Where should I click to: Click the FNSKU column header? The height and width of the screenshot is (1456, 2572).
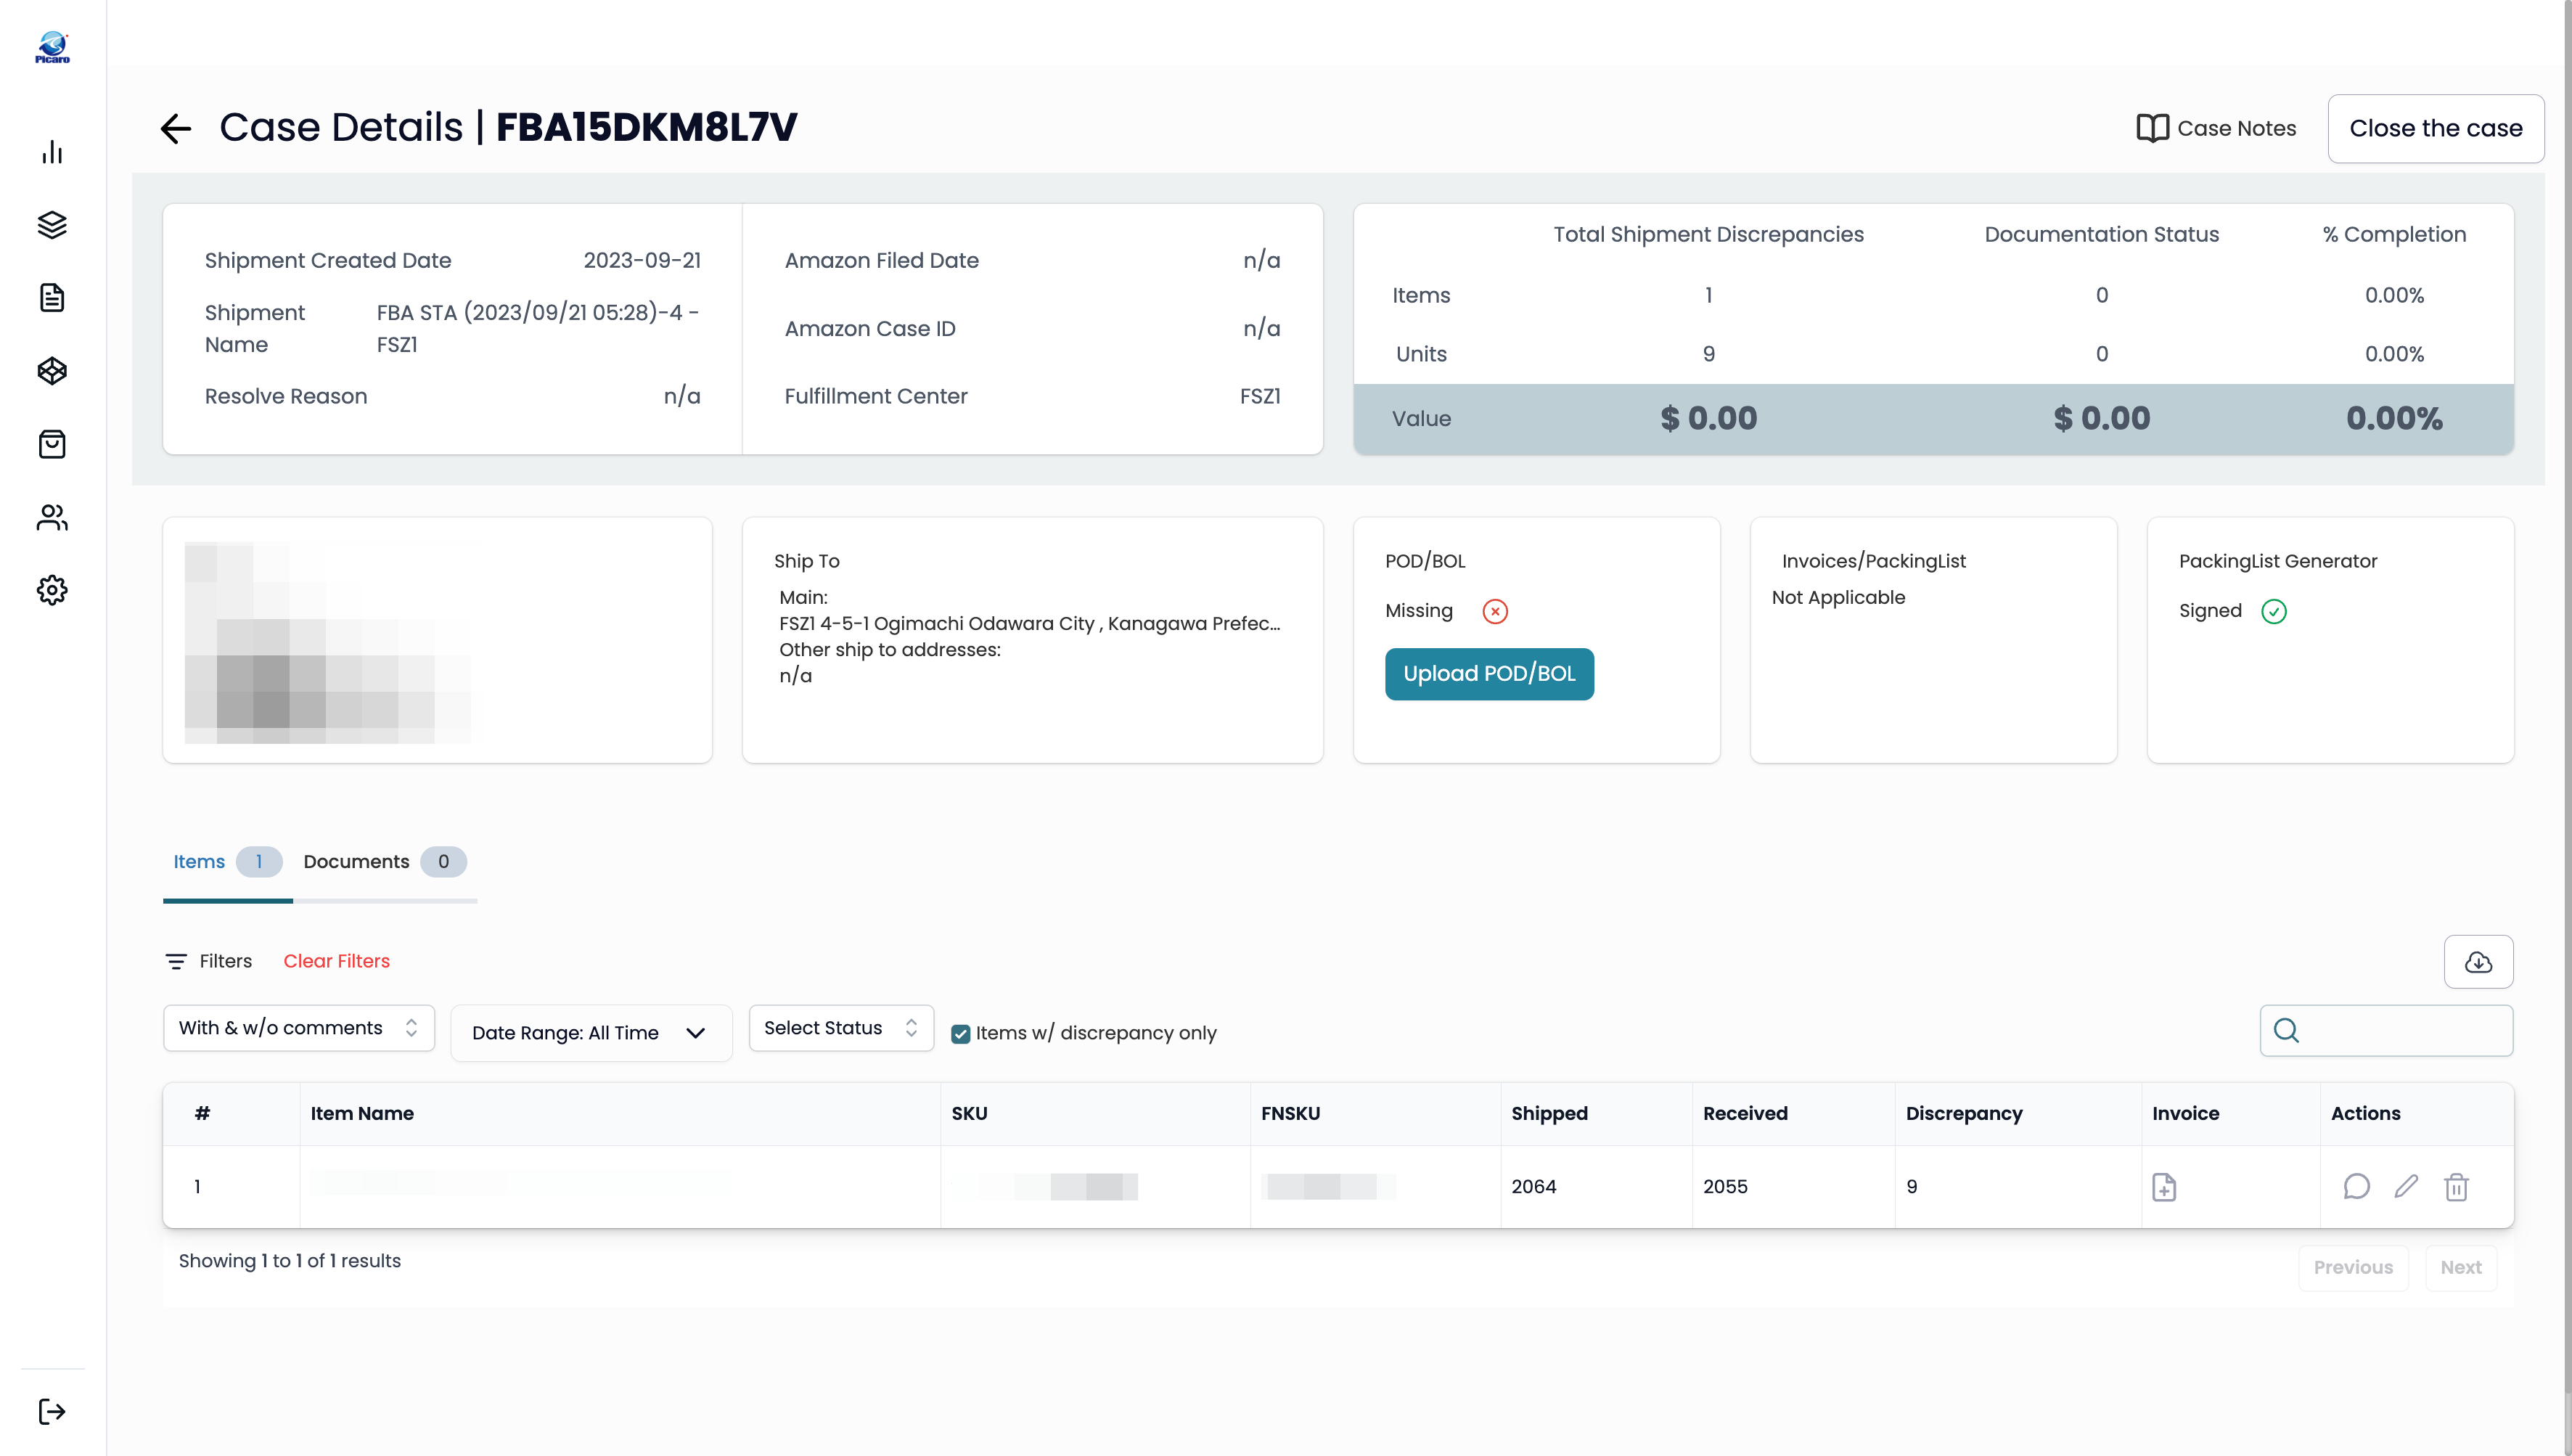(x=1290, y=1113)
